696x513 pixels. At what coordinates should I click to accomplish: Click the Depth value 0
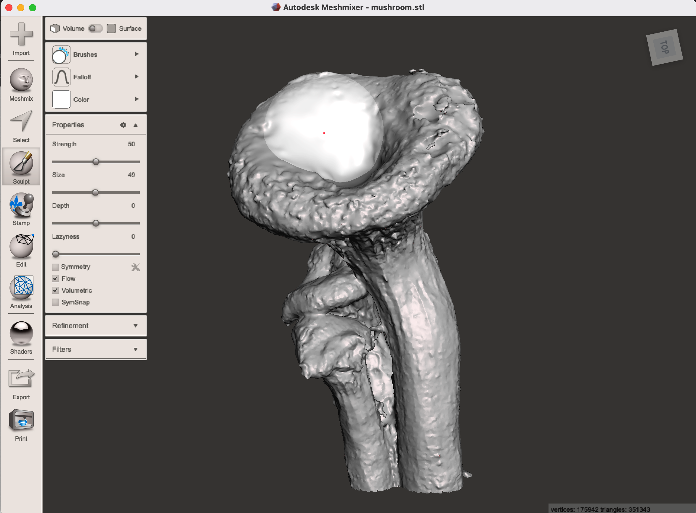pos(133,206)
